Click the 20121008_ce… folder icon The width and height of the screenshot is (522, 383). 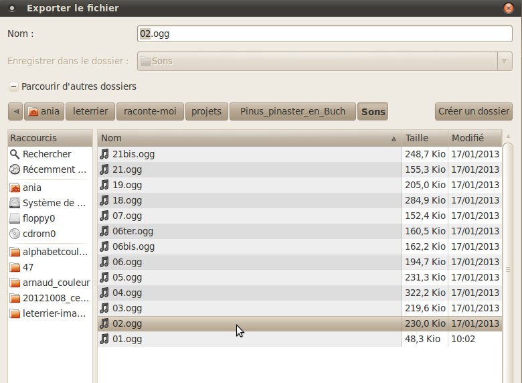coord(15,298)
